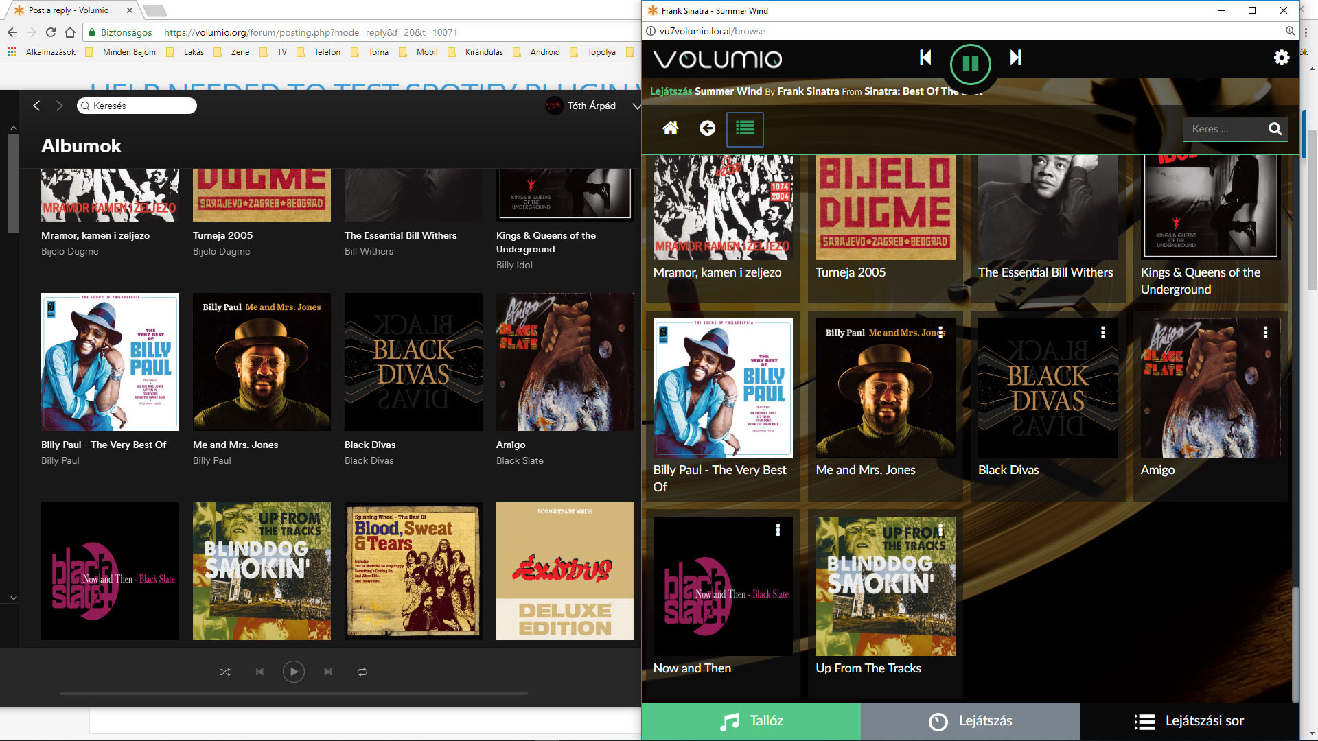Open three-dot menu on Now and Then
This screenshot has height=741, width=1318.
[778, 530]
